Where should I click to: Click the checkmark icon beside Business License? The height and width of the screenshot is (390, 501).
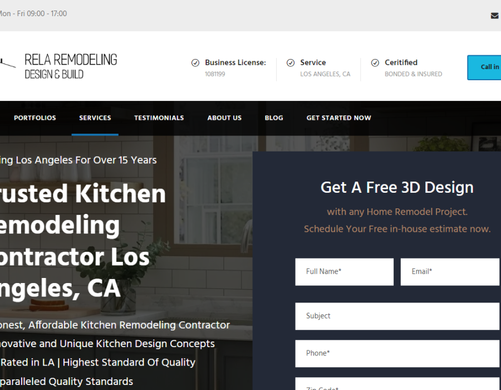[195, 63]
